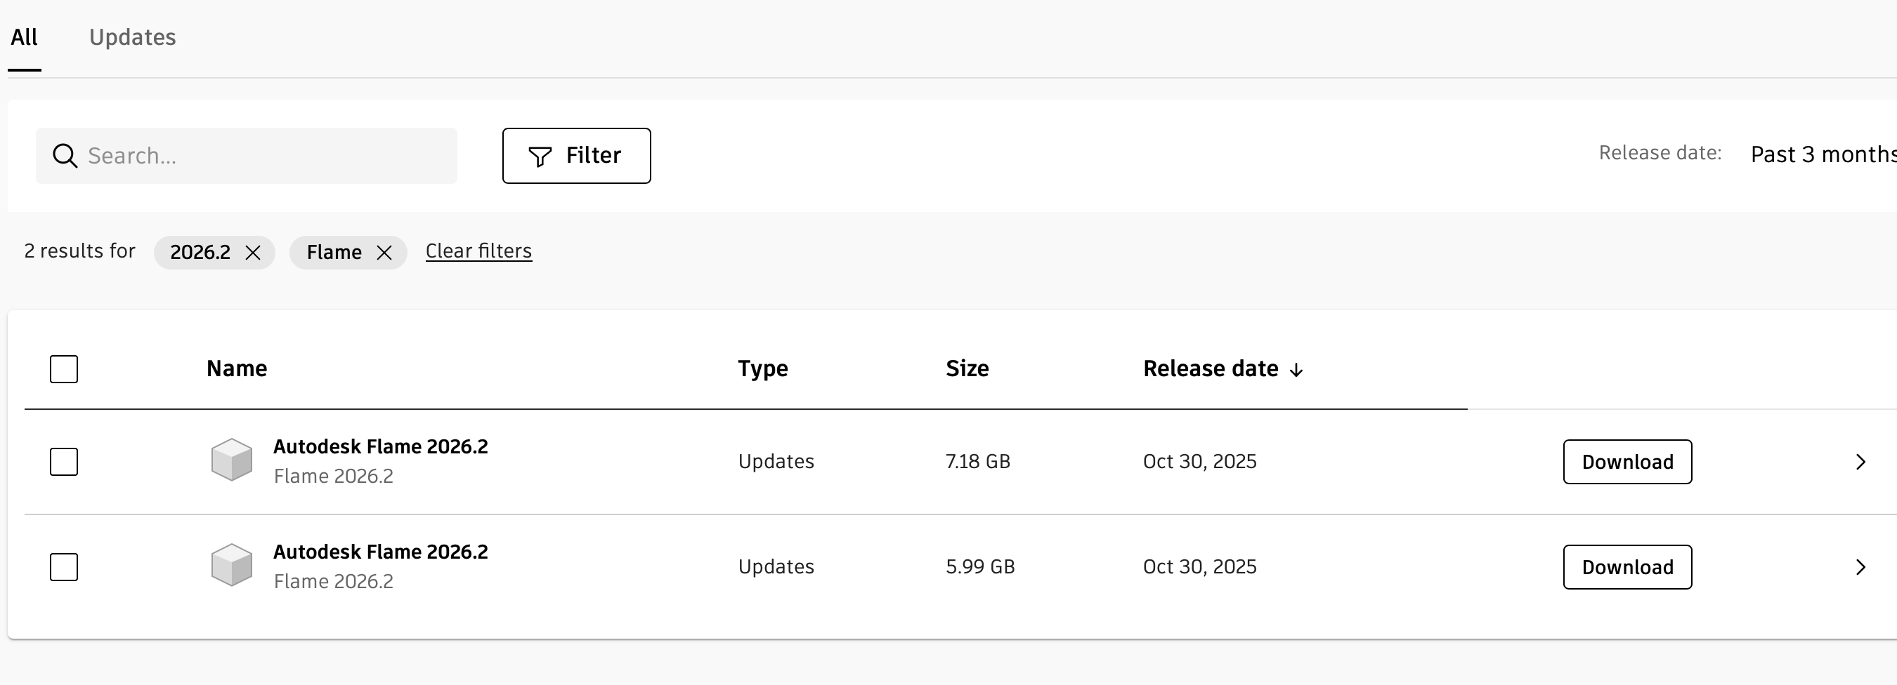The width and height of the screenshot is (1897, 685).
Task: Select the All tab
Action: pos(25,37)
